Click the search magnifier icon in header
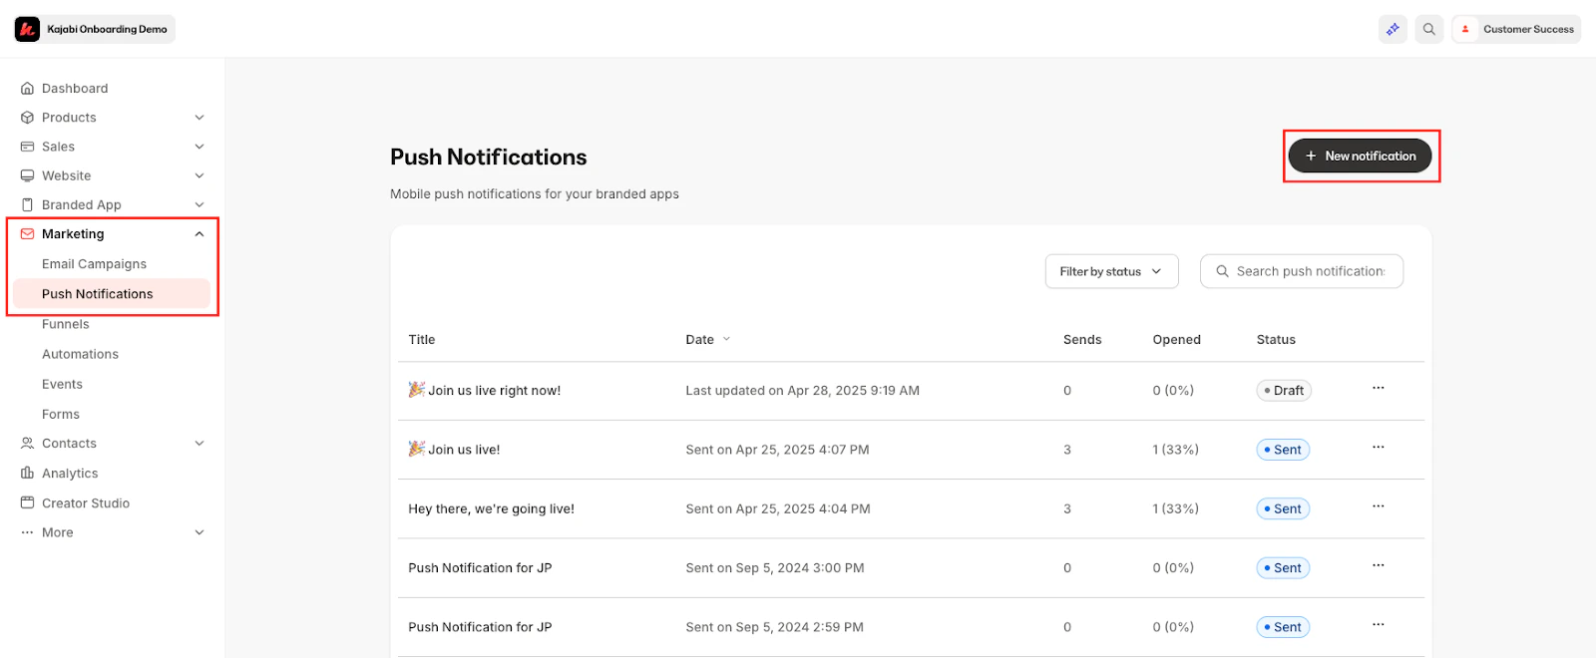Image resolution: width=1596 pixels, height=658 pixels. coord(1428,29)
